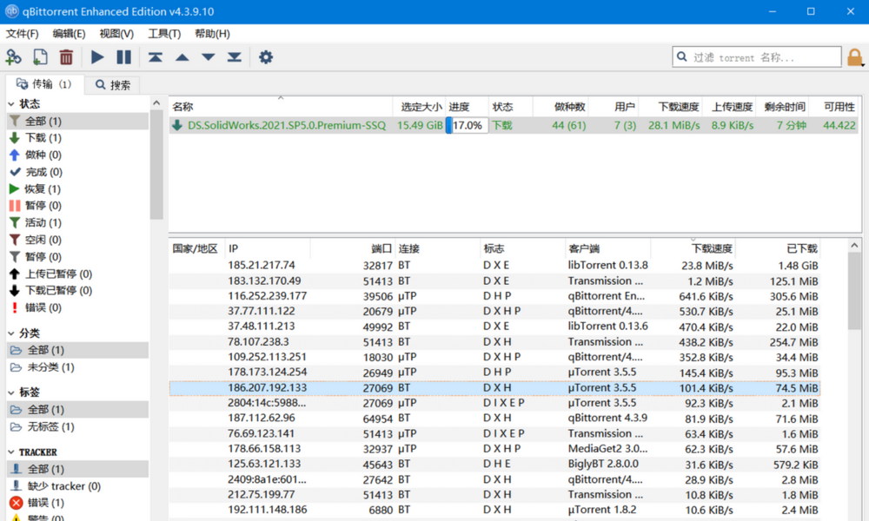The width and height of the screenshot is (869, 521).
Task: Sort peers by 已下载 column
Action: click(778, 248)
